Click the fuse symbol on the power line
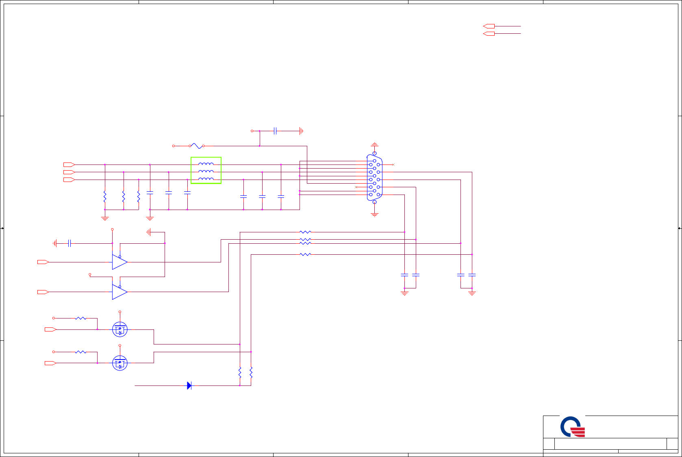 click(197, 146)
